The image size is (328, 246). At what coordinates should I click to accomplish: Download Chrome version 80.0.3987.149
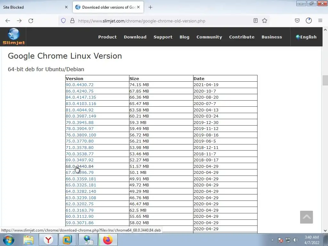coord(81,116)
